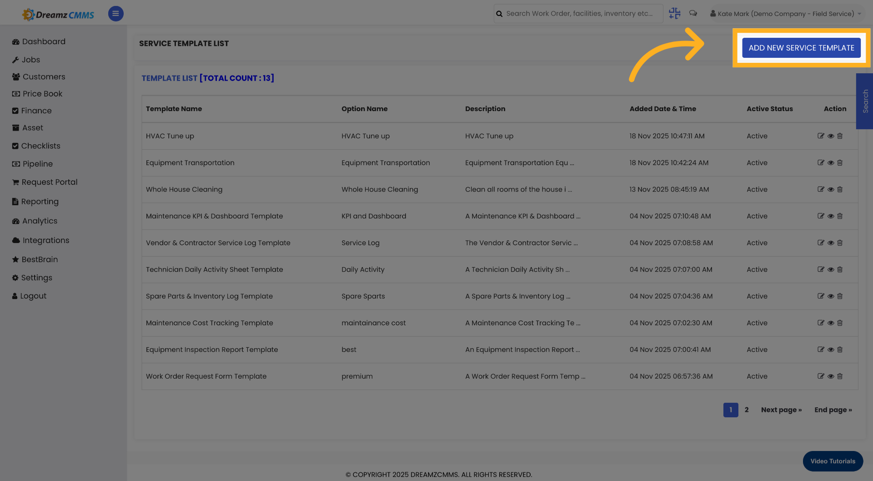The height and width of the screenshot is (481, 873).
Task: Focus the global work order search field
Action: (578, 14)
